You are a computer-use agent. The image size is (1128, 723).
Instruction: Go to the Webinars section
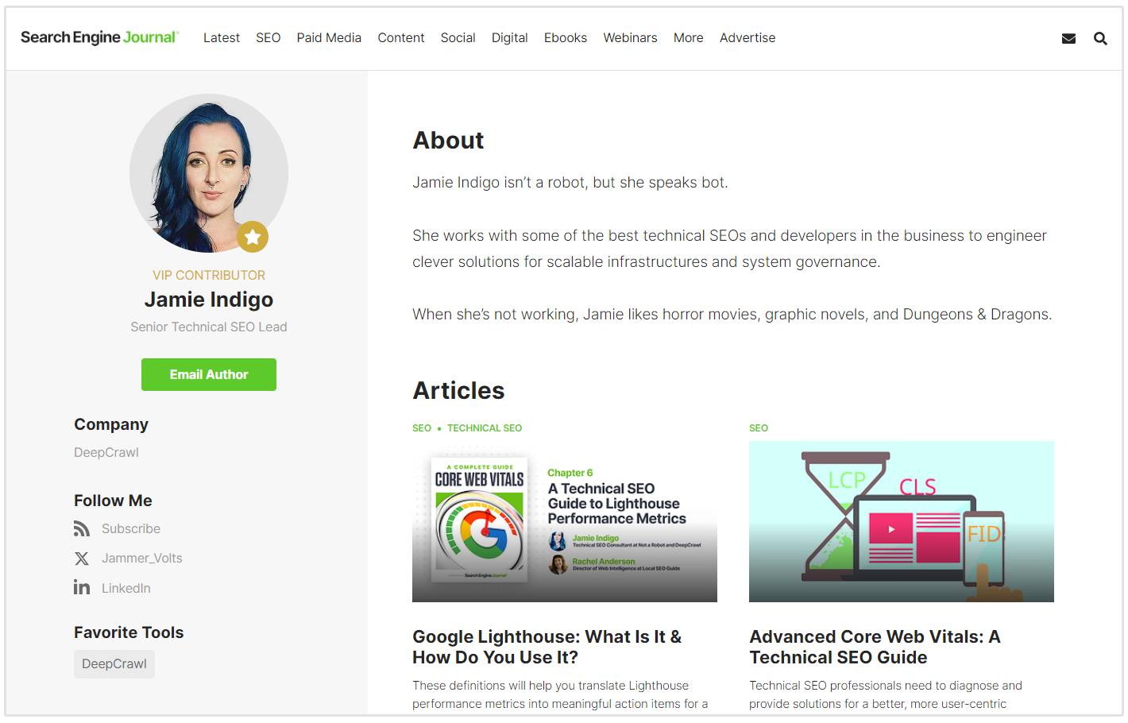pos(630,37)
